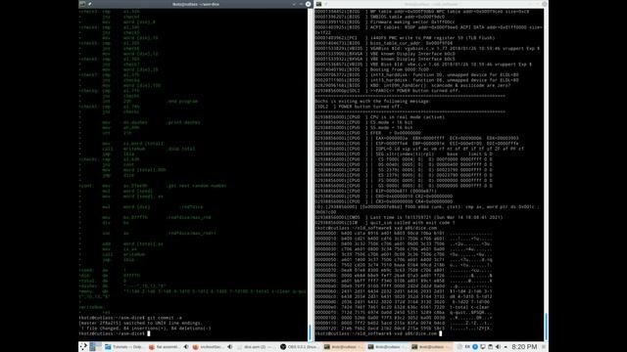Switch to the OBS taskbar entry

tap(300, 347)
